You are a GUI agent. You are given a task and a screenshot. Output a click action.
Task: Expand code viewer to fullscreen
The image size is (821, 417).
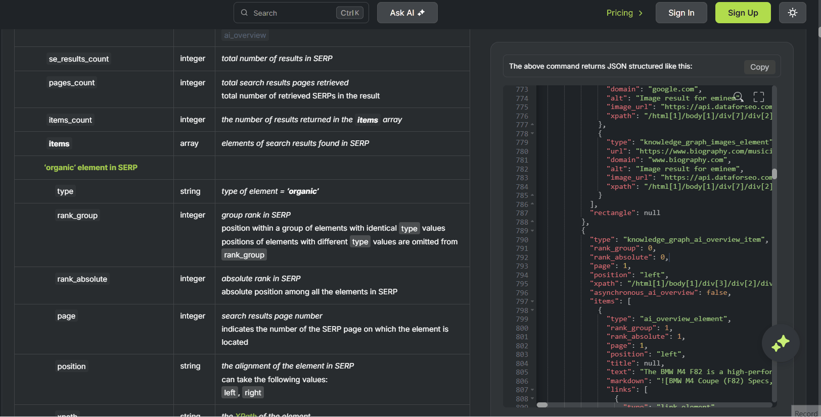click(x=758, y=97)
